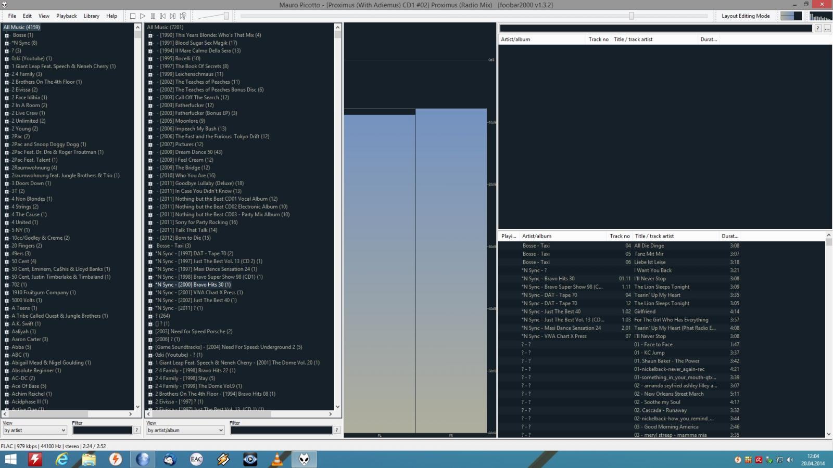Open the 'by artist' view dropdown
The height and width of the screenshot is (468, 833).
pos(35,430)
